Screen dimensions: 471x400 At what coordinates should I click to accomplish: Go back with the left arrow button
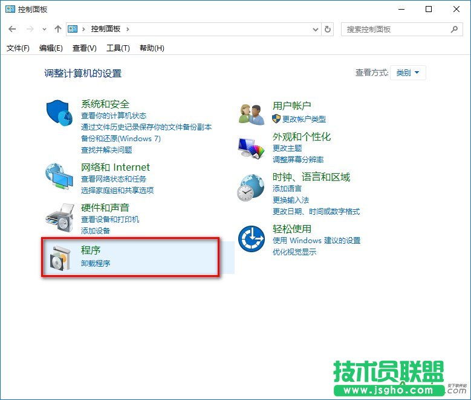tap(12, 29)
